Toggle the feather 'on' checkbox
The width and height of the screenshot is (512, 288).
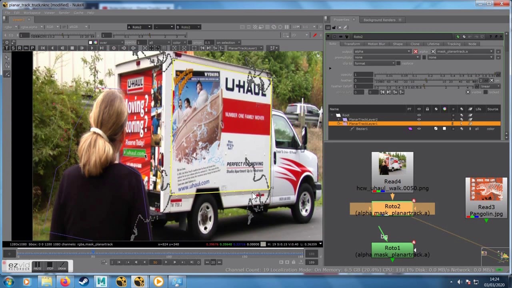(x=492, y=81)
